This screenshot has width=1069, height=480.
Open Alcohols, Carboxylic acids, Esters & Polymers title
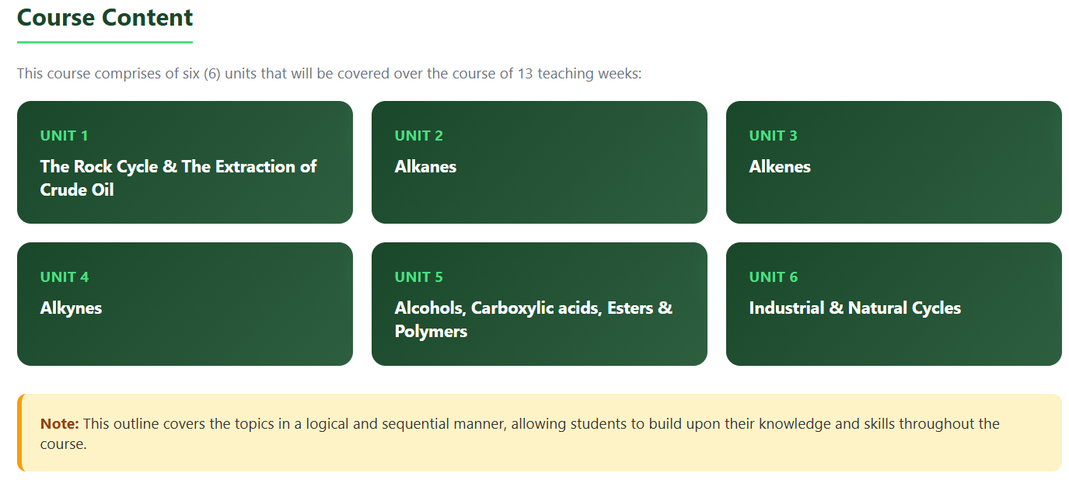(x=533, y=319)
